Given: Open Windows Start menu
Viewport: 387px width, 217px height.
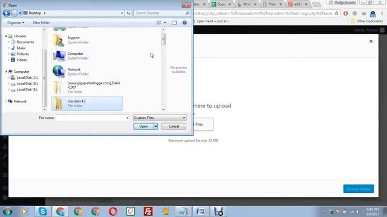Looking at the screenshot, I should [x=8, y=212].
